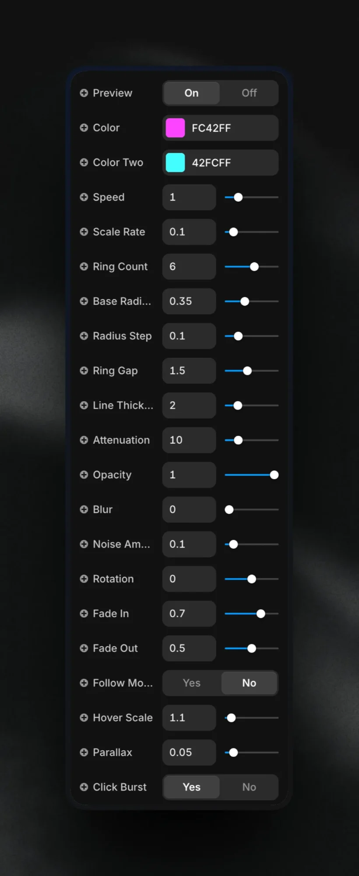This screenshot has height=876, width=359.
Task: Click the plus icon beside Blur
Action: pos(84,509)
